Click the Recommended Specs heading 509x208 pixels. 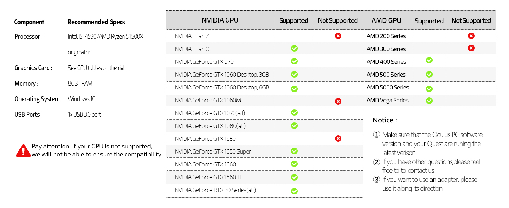[x=96, y=22]
